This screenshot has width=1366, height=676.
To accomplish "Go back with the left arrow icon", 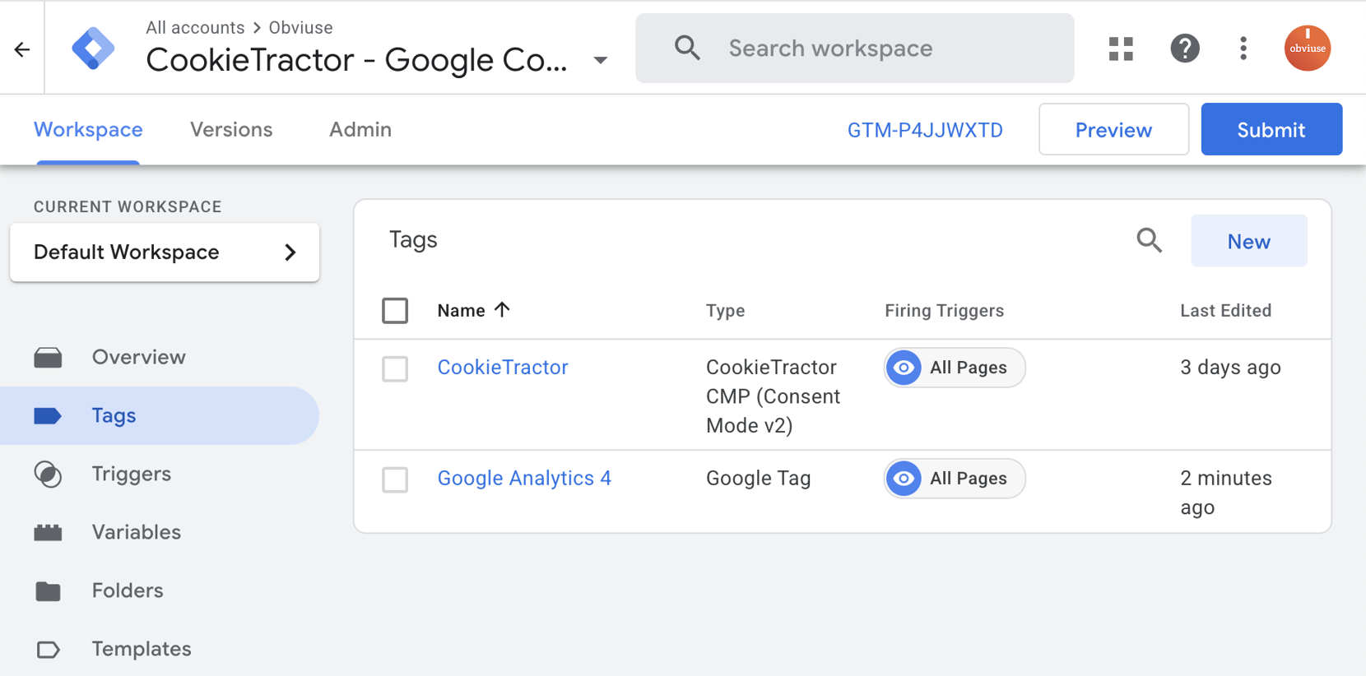I will point(22,49).
